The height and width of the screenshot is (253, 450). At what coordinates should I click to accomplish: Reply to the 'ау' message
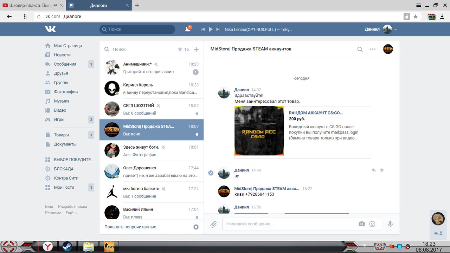click(x=374, y=170)
